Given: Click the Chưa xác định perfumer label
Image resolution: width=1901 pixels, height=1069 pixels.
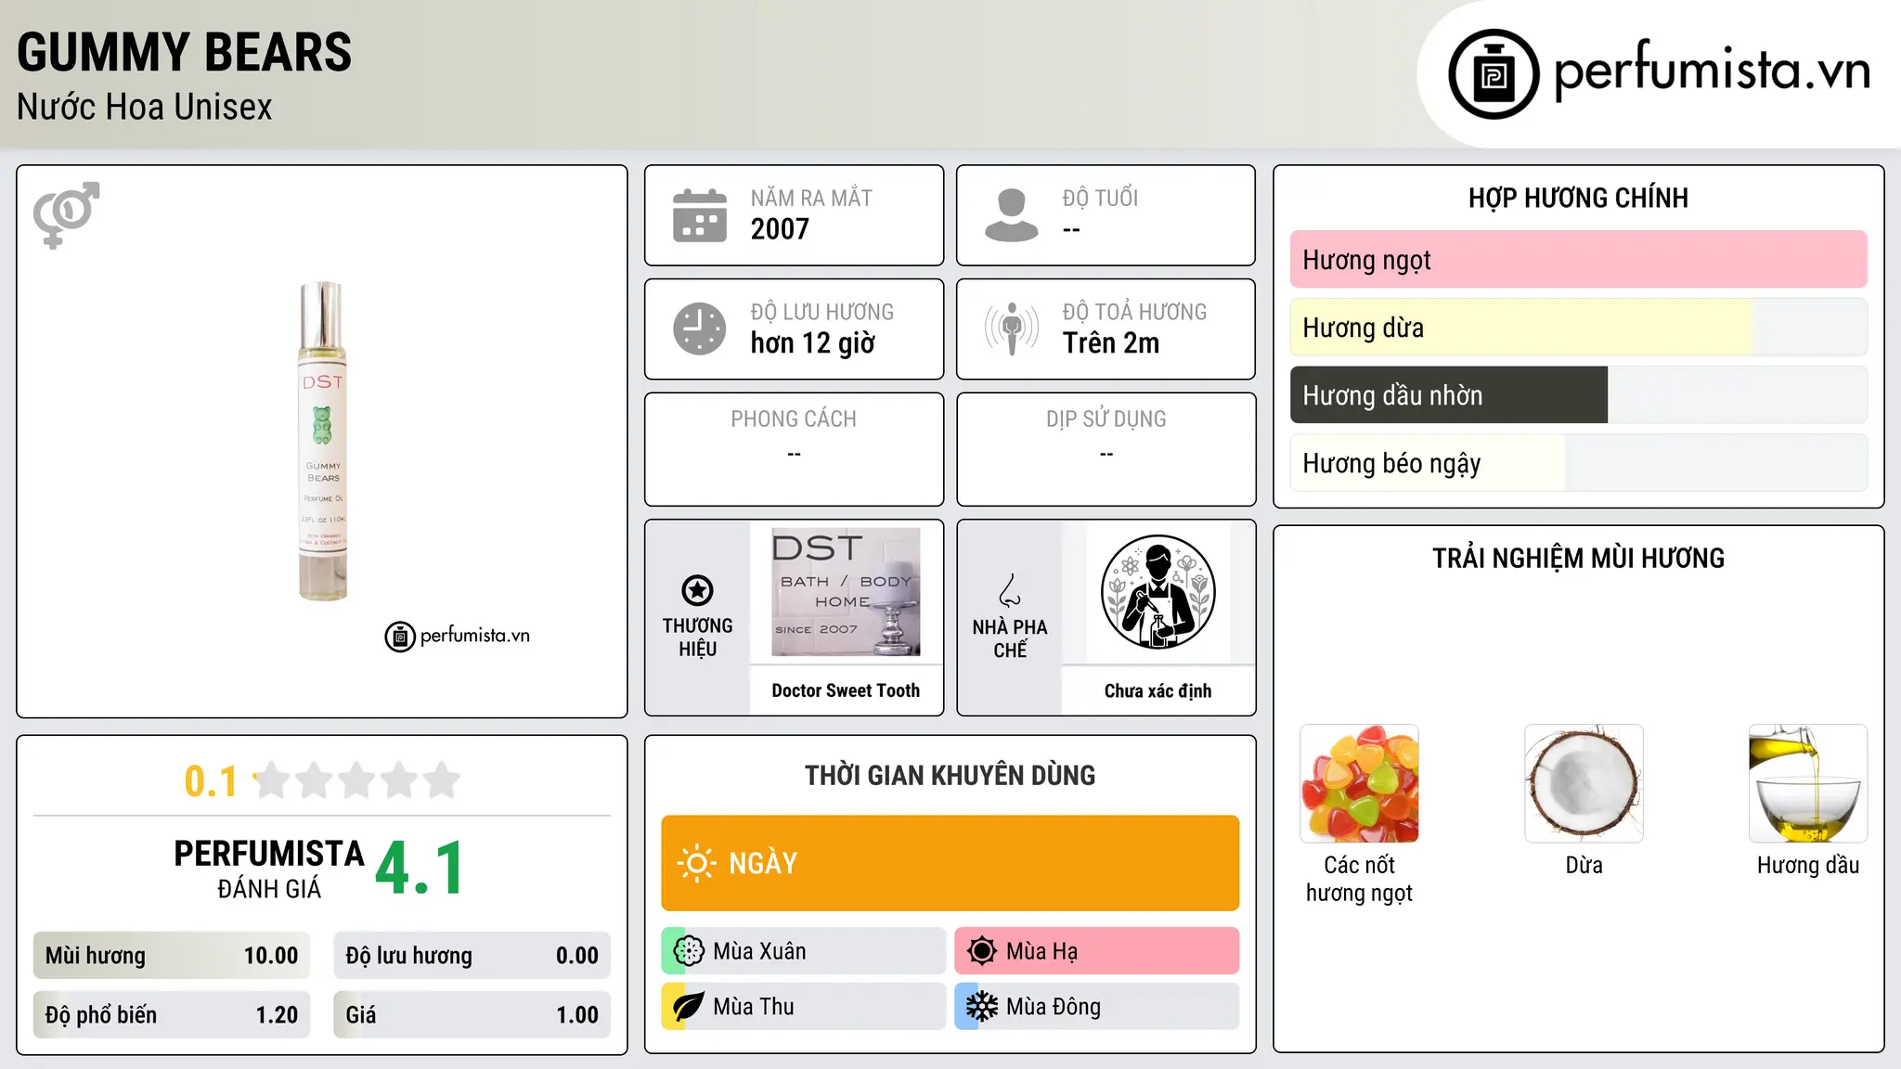Looking at the screenshot, I should point(1157,690).
